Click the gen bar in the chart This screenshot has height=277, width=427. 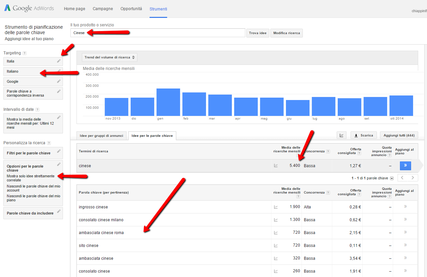pos(168,102)
